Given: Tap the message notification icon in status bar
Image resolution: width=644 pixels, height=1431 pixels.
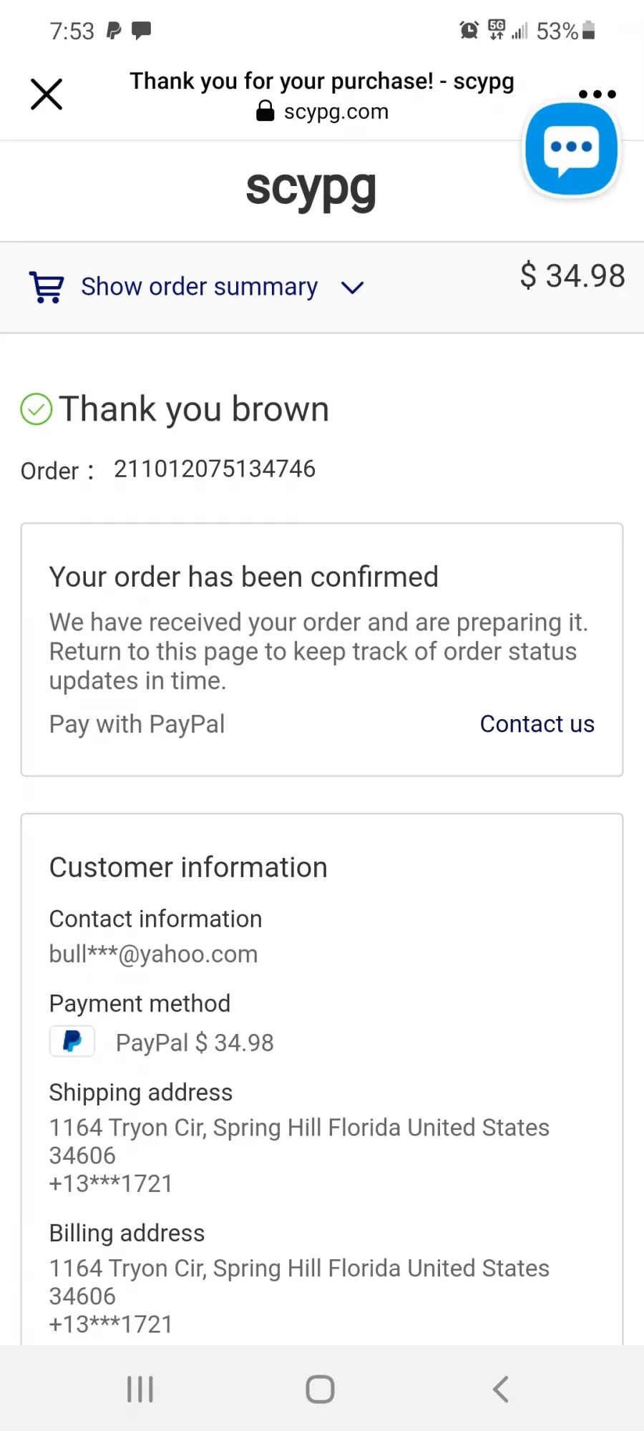Looking at the screenshot, I should click(x=142, y=31).
